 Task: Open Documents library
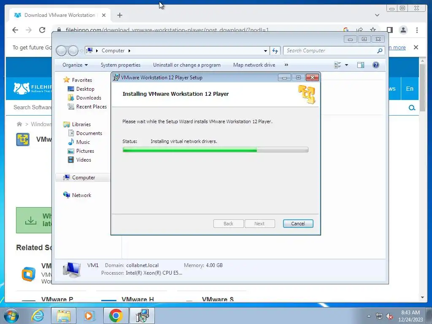click(89, 133)
